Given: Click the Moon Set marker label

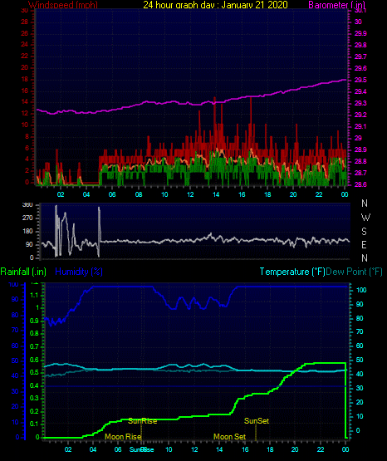Looking at the screenshot, I should (x=229, y=437).
